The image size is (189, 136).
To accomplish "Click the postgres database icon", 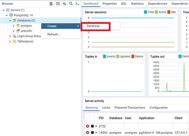I will click(18, 26).
